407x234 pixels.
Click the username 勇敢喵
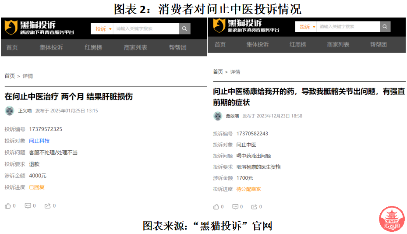pyautogui.click(x=232, y=116)
